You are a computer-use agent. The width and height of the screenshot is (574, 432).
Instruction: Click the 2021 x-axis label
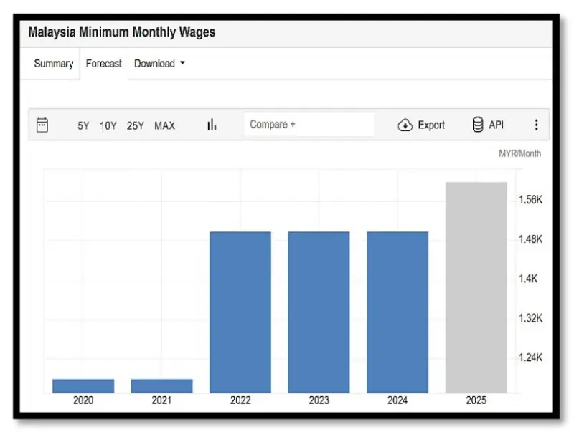(162, 400)
